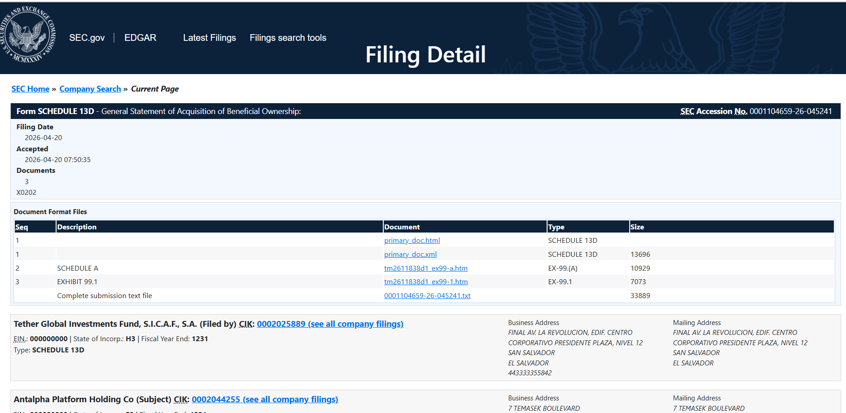Viewport: 846px width, 413px height.
Task: Click the accepted timestamp 2026-04-20 07:50:35
Action: pyautogui.click(x=58, y=160)
